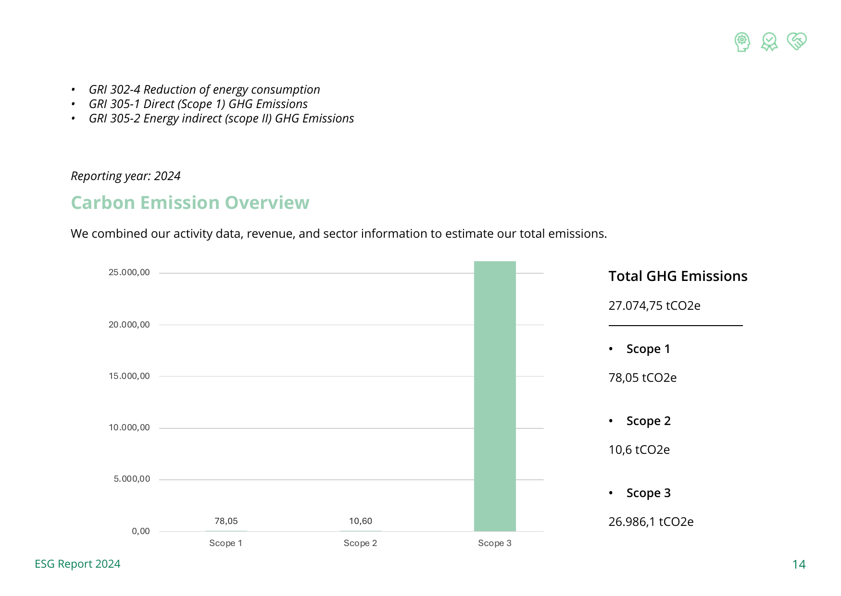The image size is (841, 596).
Task: Click the 0,00 y-axis label
Action: click(x=141, y=531)
